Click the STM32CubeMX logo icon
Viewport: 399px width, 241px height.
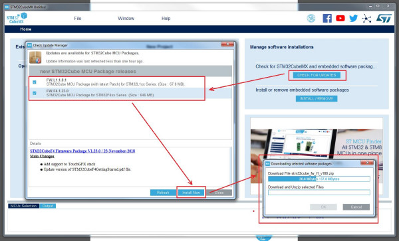pyautogui.click(x=17, y=18)
